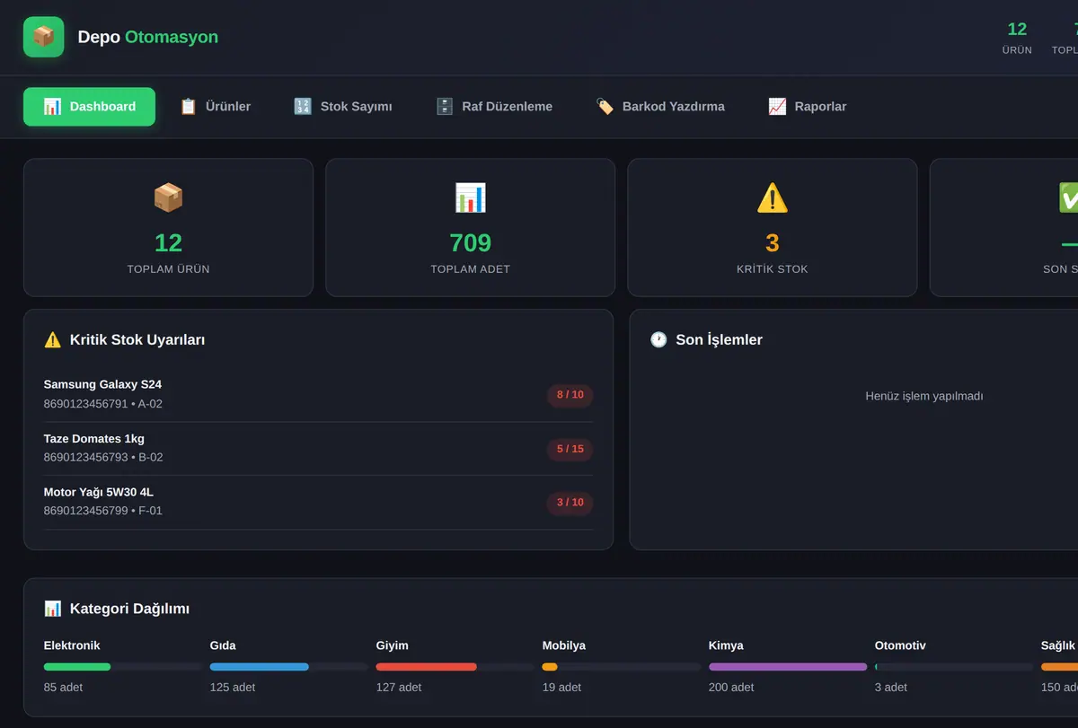Open the Raf Düzenleme tab

coord(494,107)
